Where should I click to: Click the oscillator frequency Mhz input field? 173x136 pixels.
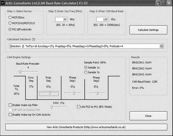pos(61,19)
